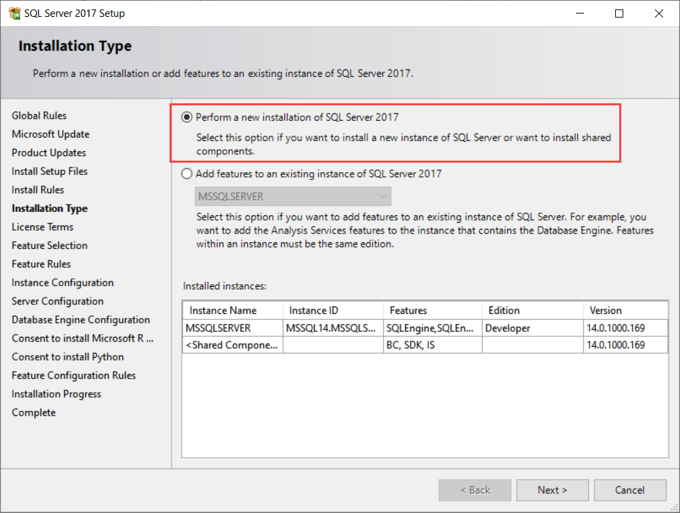This screenshot has height=513, width=680.
Task: Click the MSSQL14.MSSQLS... instance ID cell
Action: coord(333,328)
